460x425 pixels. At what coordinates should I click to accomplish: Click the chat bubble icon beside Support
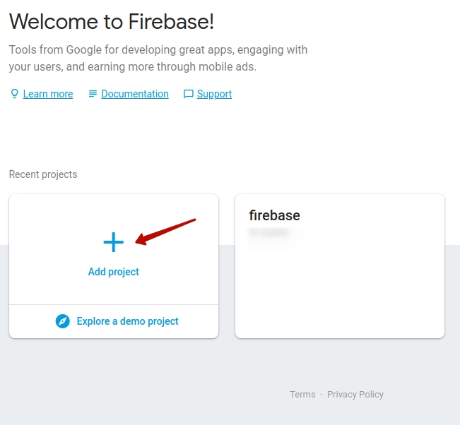pyautogui.click(x=189, y=94)
